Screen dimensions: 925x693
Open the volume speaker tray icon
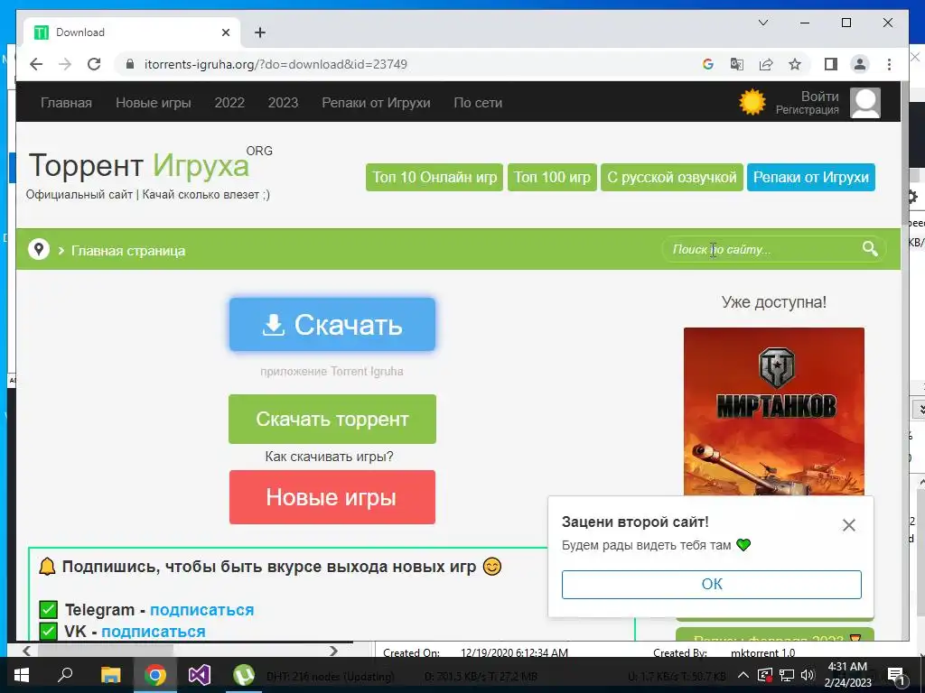(x=808, y=675)
